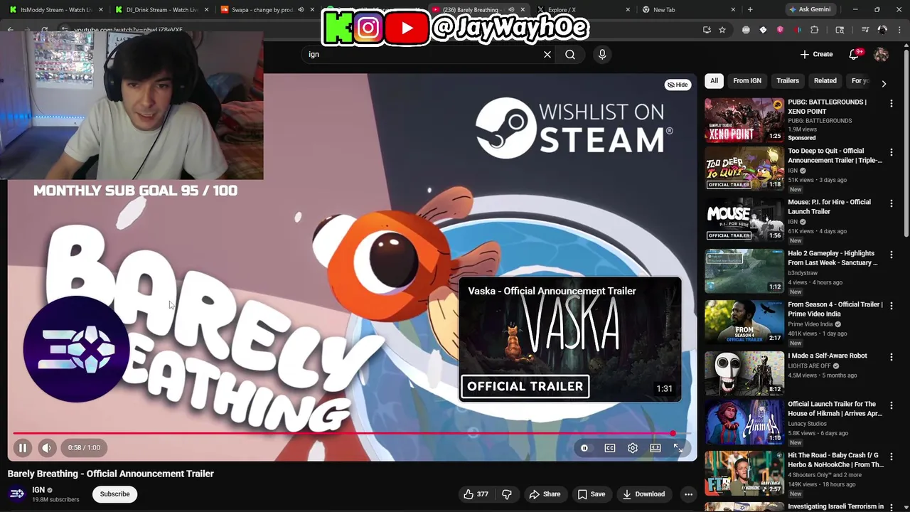Viewport: 910px width, 512px height.
Task: Open menu for Mouse: P.I. for Hire video
Action: click(892, 203)
